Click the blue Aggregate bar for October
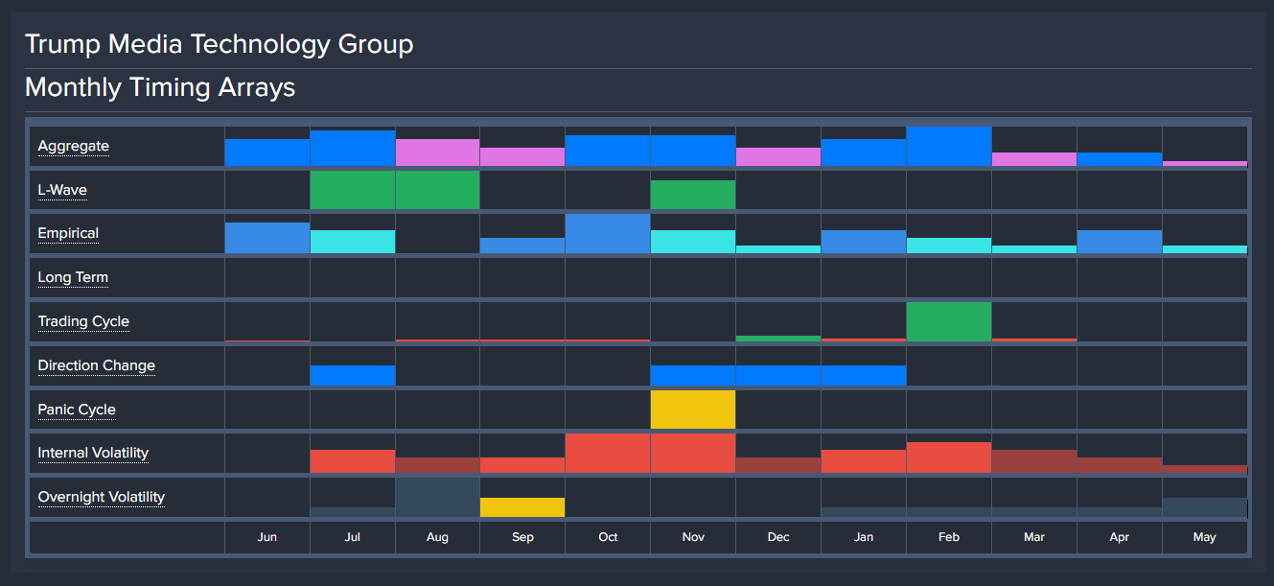The height and width of the screenshot is (586, 1274). (x=608, y=151)
